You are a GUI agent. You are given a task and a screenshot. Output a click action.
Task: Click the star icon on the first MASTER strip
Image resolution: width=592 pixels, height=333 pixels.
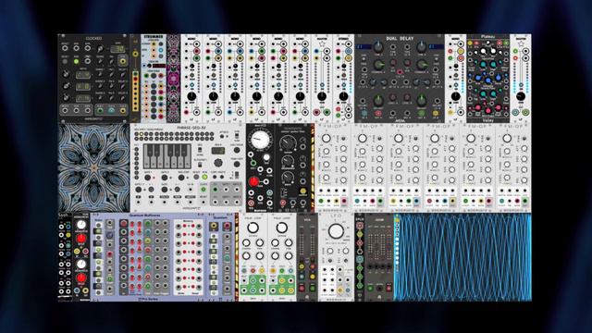click(322, 43)
